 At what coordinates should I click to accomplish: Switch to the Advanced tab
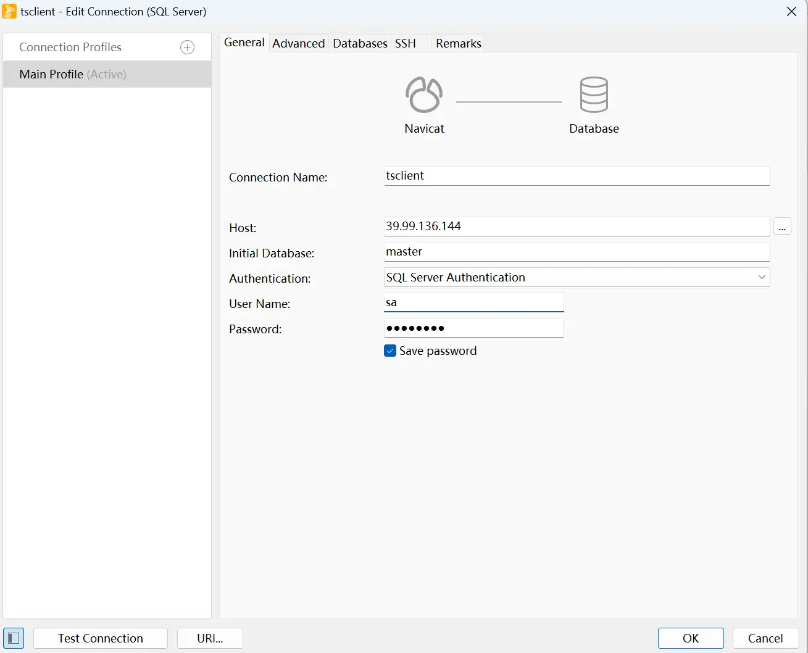pos(298,43)
